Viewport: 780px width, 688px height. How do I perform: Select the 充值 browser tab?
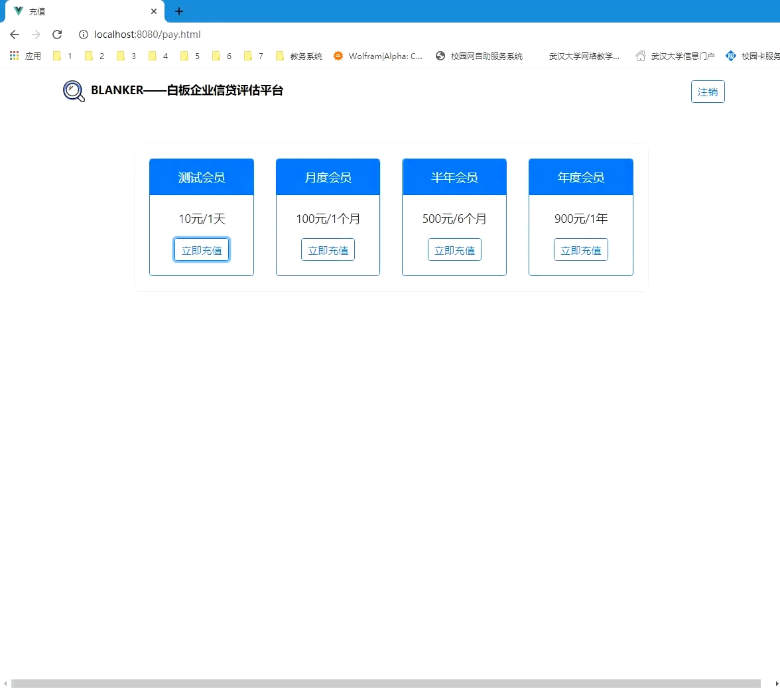pos(85,11)
